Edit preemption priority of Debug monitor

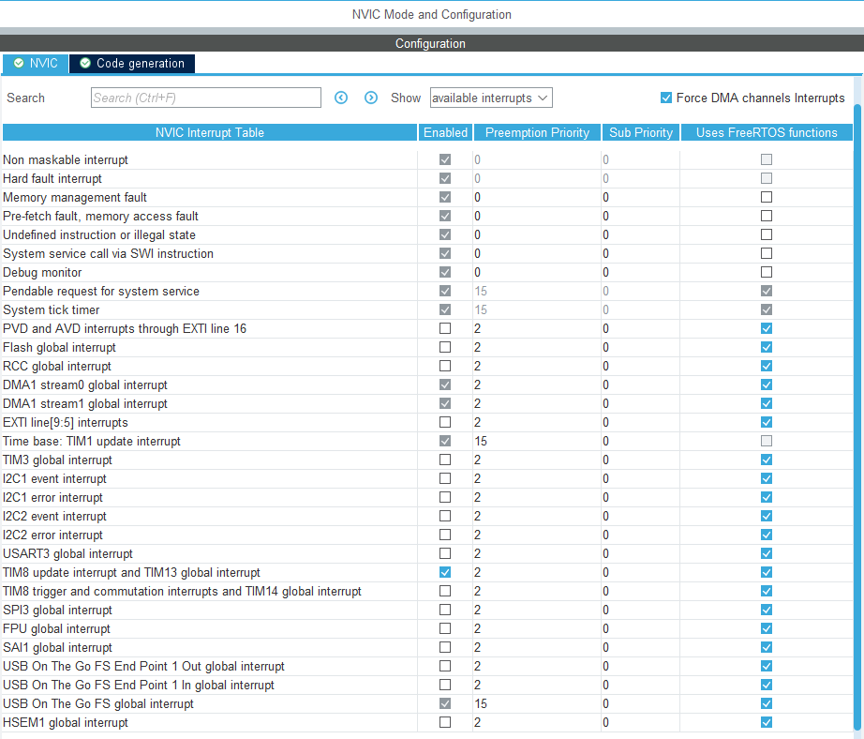[x=537, y=273]
